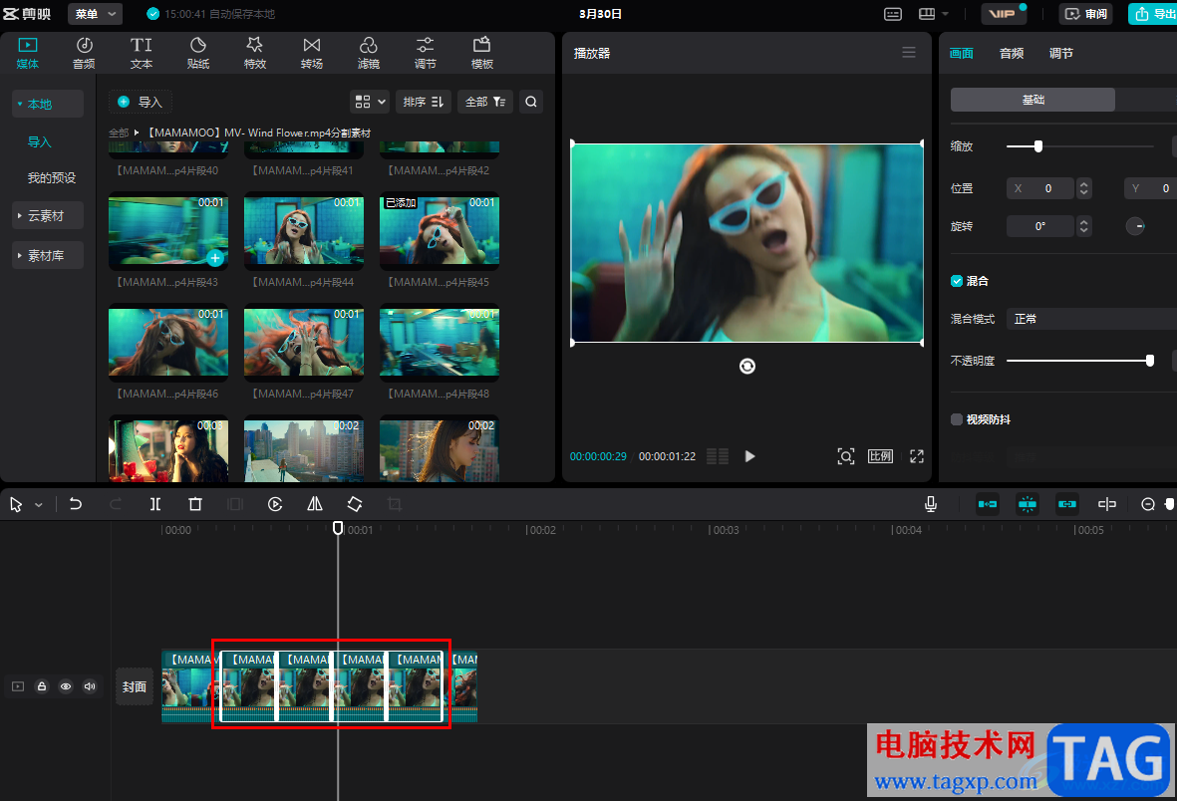Click the 审阅 review button
This screenshot has width=1177, height=801.
point(1086,14)
